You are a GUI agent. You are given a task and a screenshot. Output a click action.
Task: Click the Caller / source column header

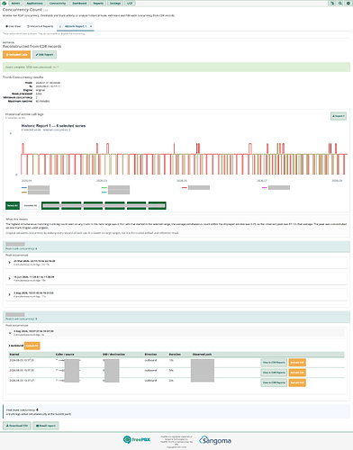[65, 355]
